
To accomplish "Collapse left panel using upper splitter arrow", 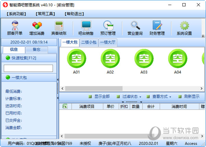I will click(58, 80).
